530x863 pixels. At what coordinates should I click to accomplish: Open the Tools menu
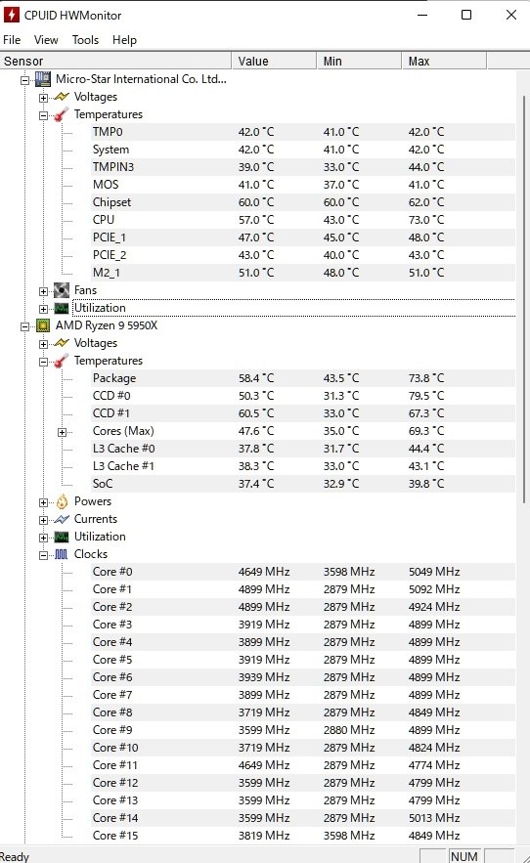[x=85, y=40]
